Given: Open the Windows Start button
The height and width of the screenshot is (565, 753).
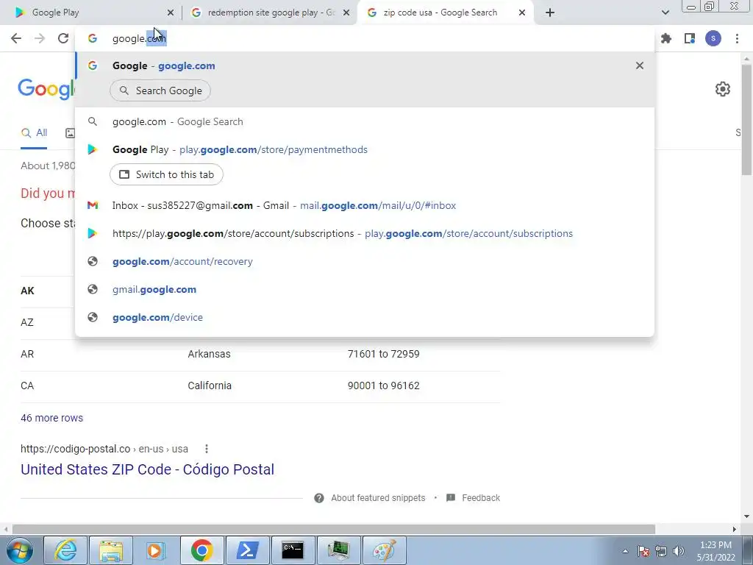Looking at the screenshot, I should 20,550.
